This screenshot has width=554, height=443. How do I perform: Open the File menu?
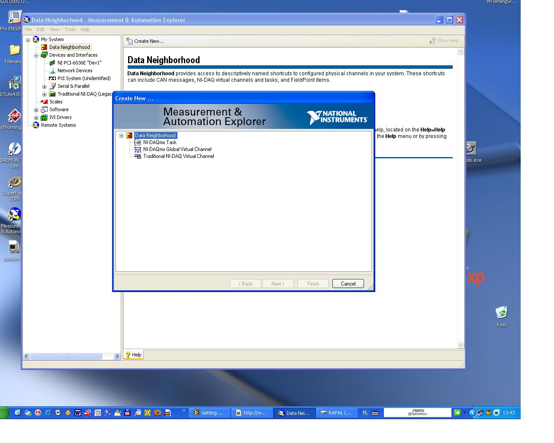click(28, 29)
